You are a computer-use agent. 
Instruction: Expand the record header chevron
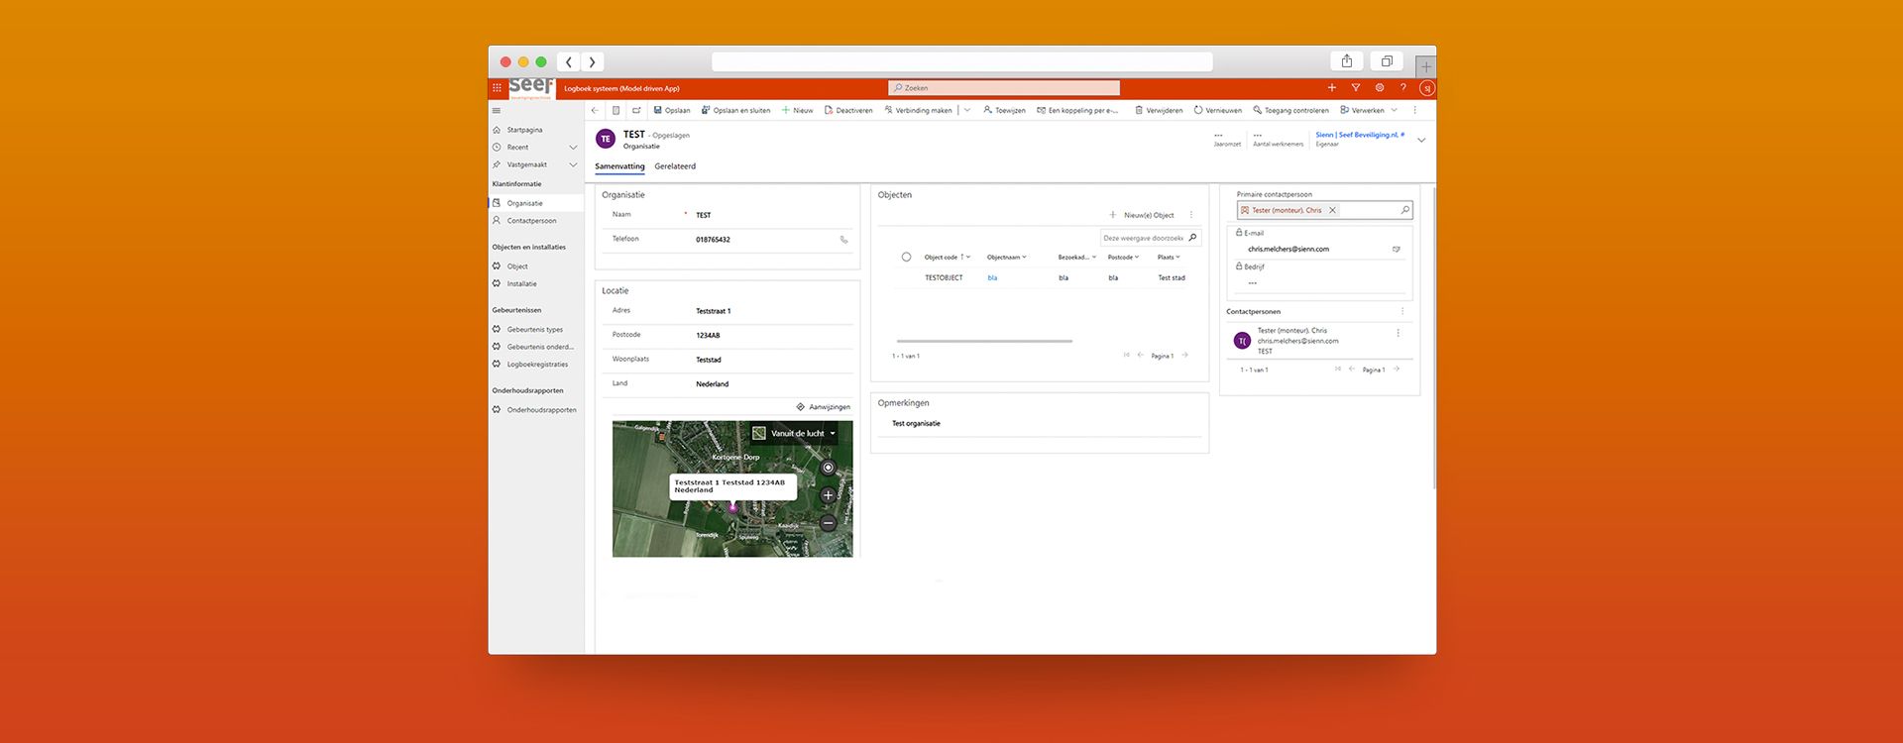pyautogui.click(x=1421, y=141)
